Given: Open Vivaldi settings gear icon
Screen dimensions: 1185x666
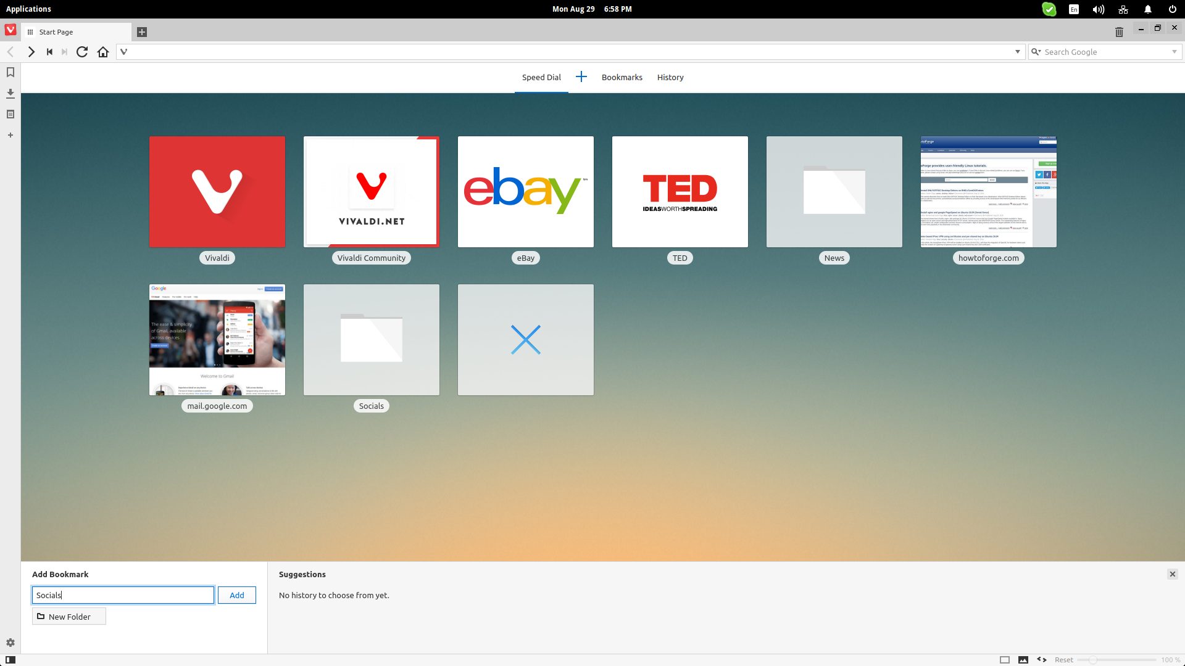Looking at the screenshot, I should [x=10, y=643].
